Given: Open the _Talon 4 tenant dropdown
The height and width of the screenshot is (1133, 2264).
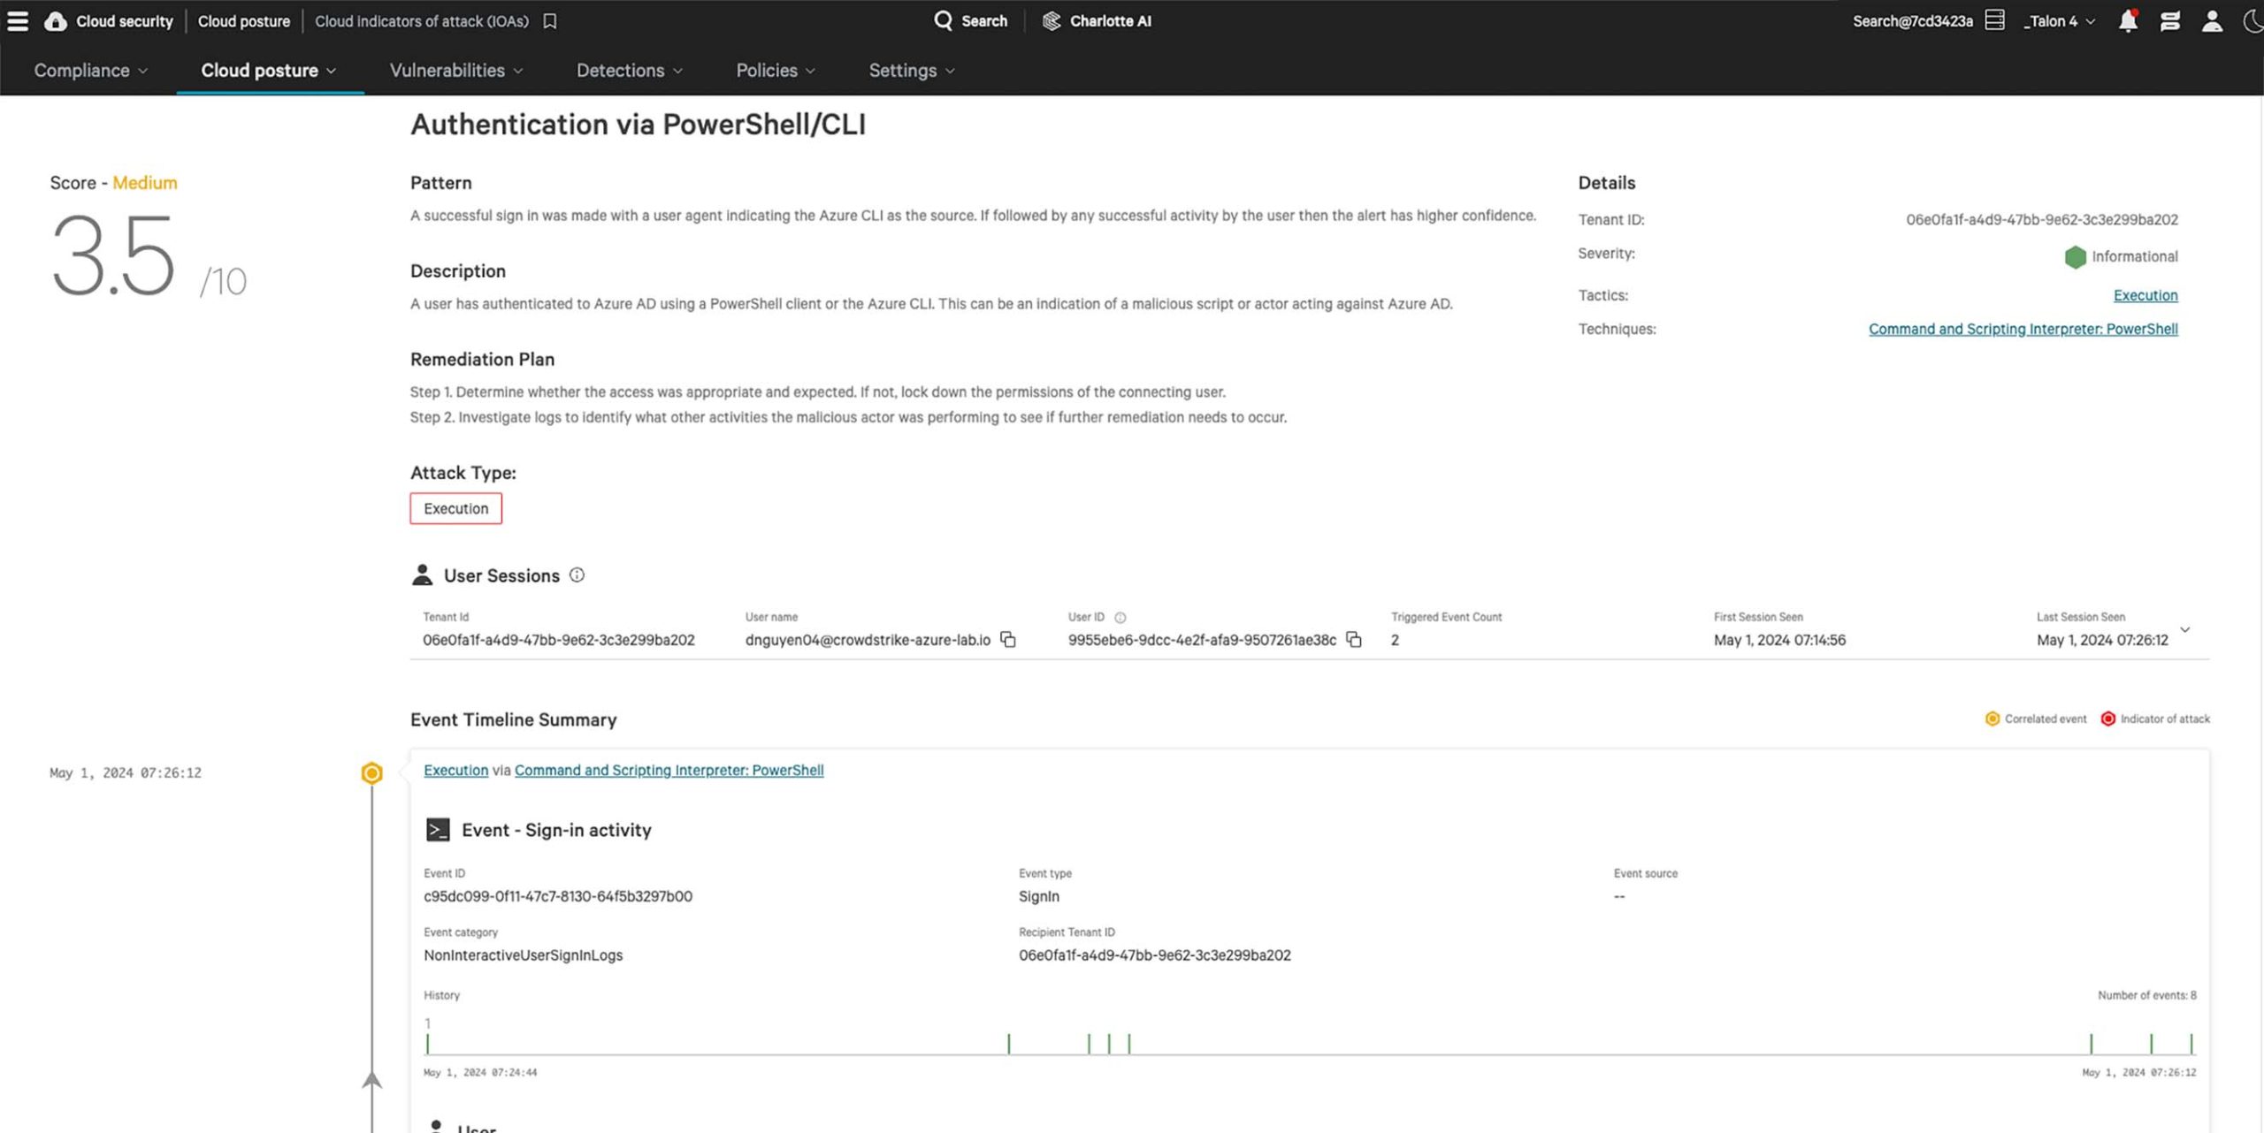Looking at the screenshot, I should [x=2060, y=21].
